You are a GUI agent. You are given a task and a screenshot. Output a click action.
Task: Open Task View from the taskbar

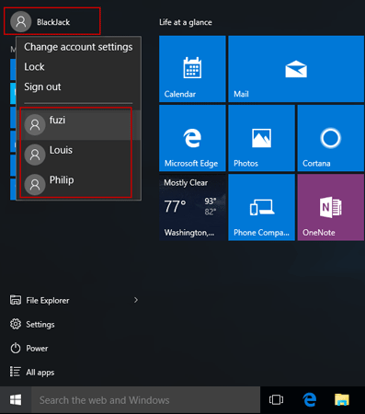(276, 400)
